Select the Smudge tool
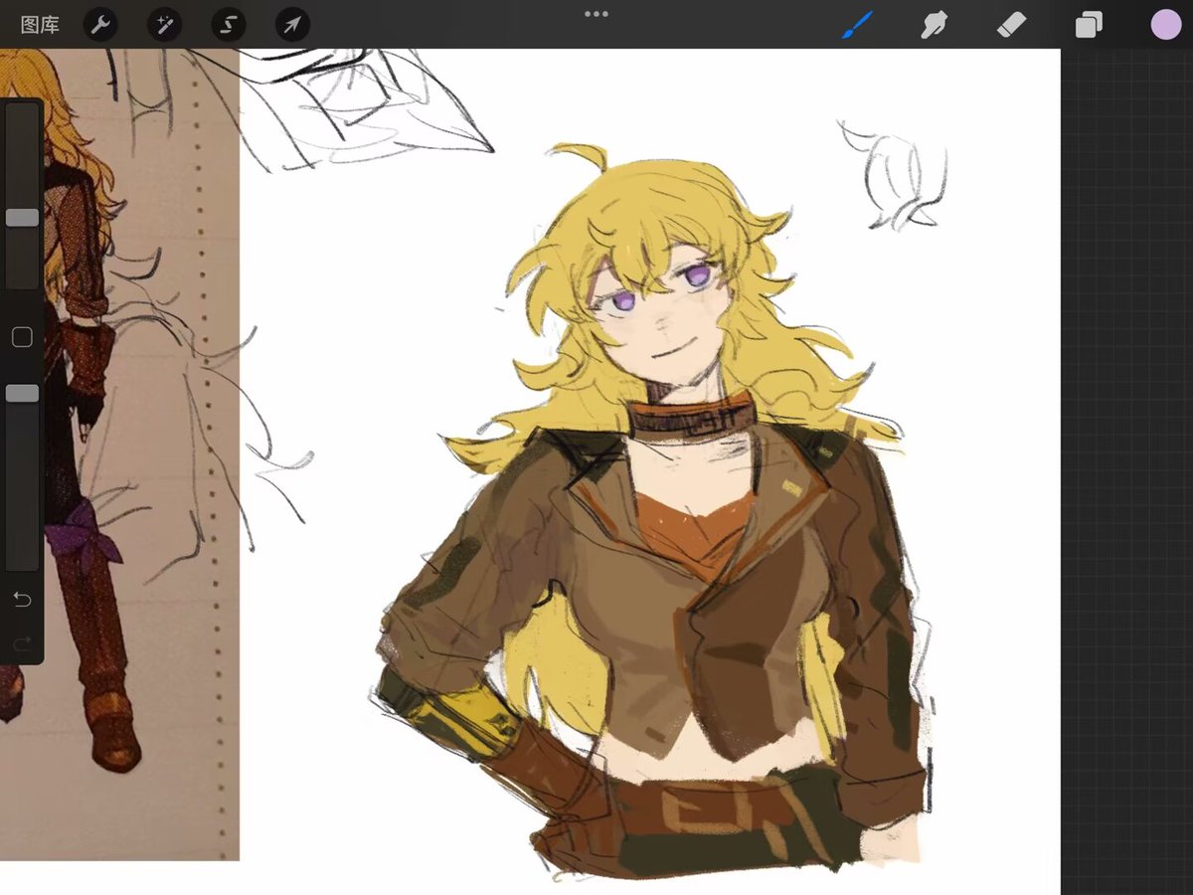1193x895 pixels. click(x=934, y=25)
